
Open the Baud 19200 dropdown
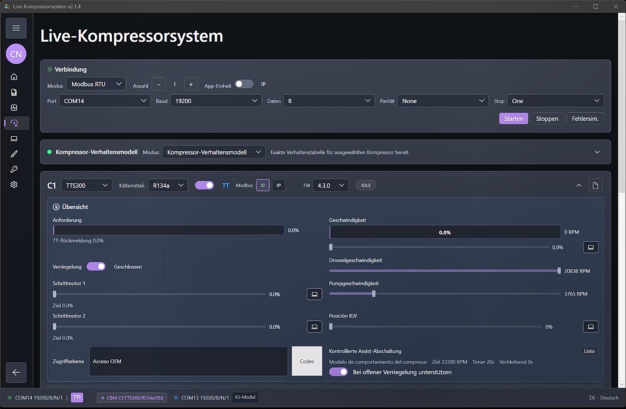tap(216, 101)
